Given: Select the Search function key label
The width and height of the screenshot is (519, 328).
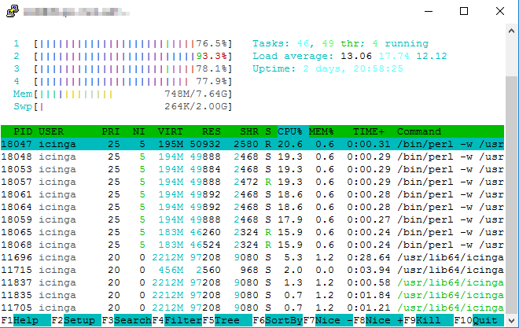Looking at the screenshot, I should pyautogui.click(x=133, y=320).
